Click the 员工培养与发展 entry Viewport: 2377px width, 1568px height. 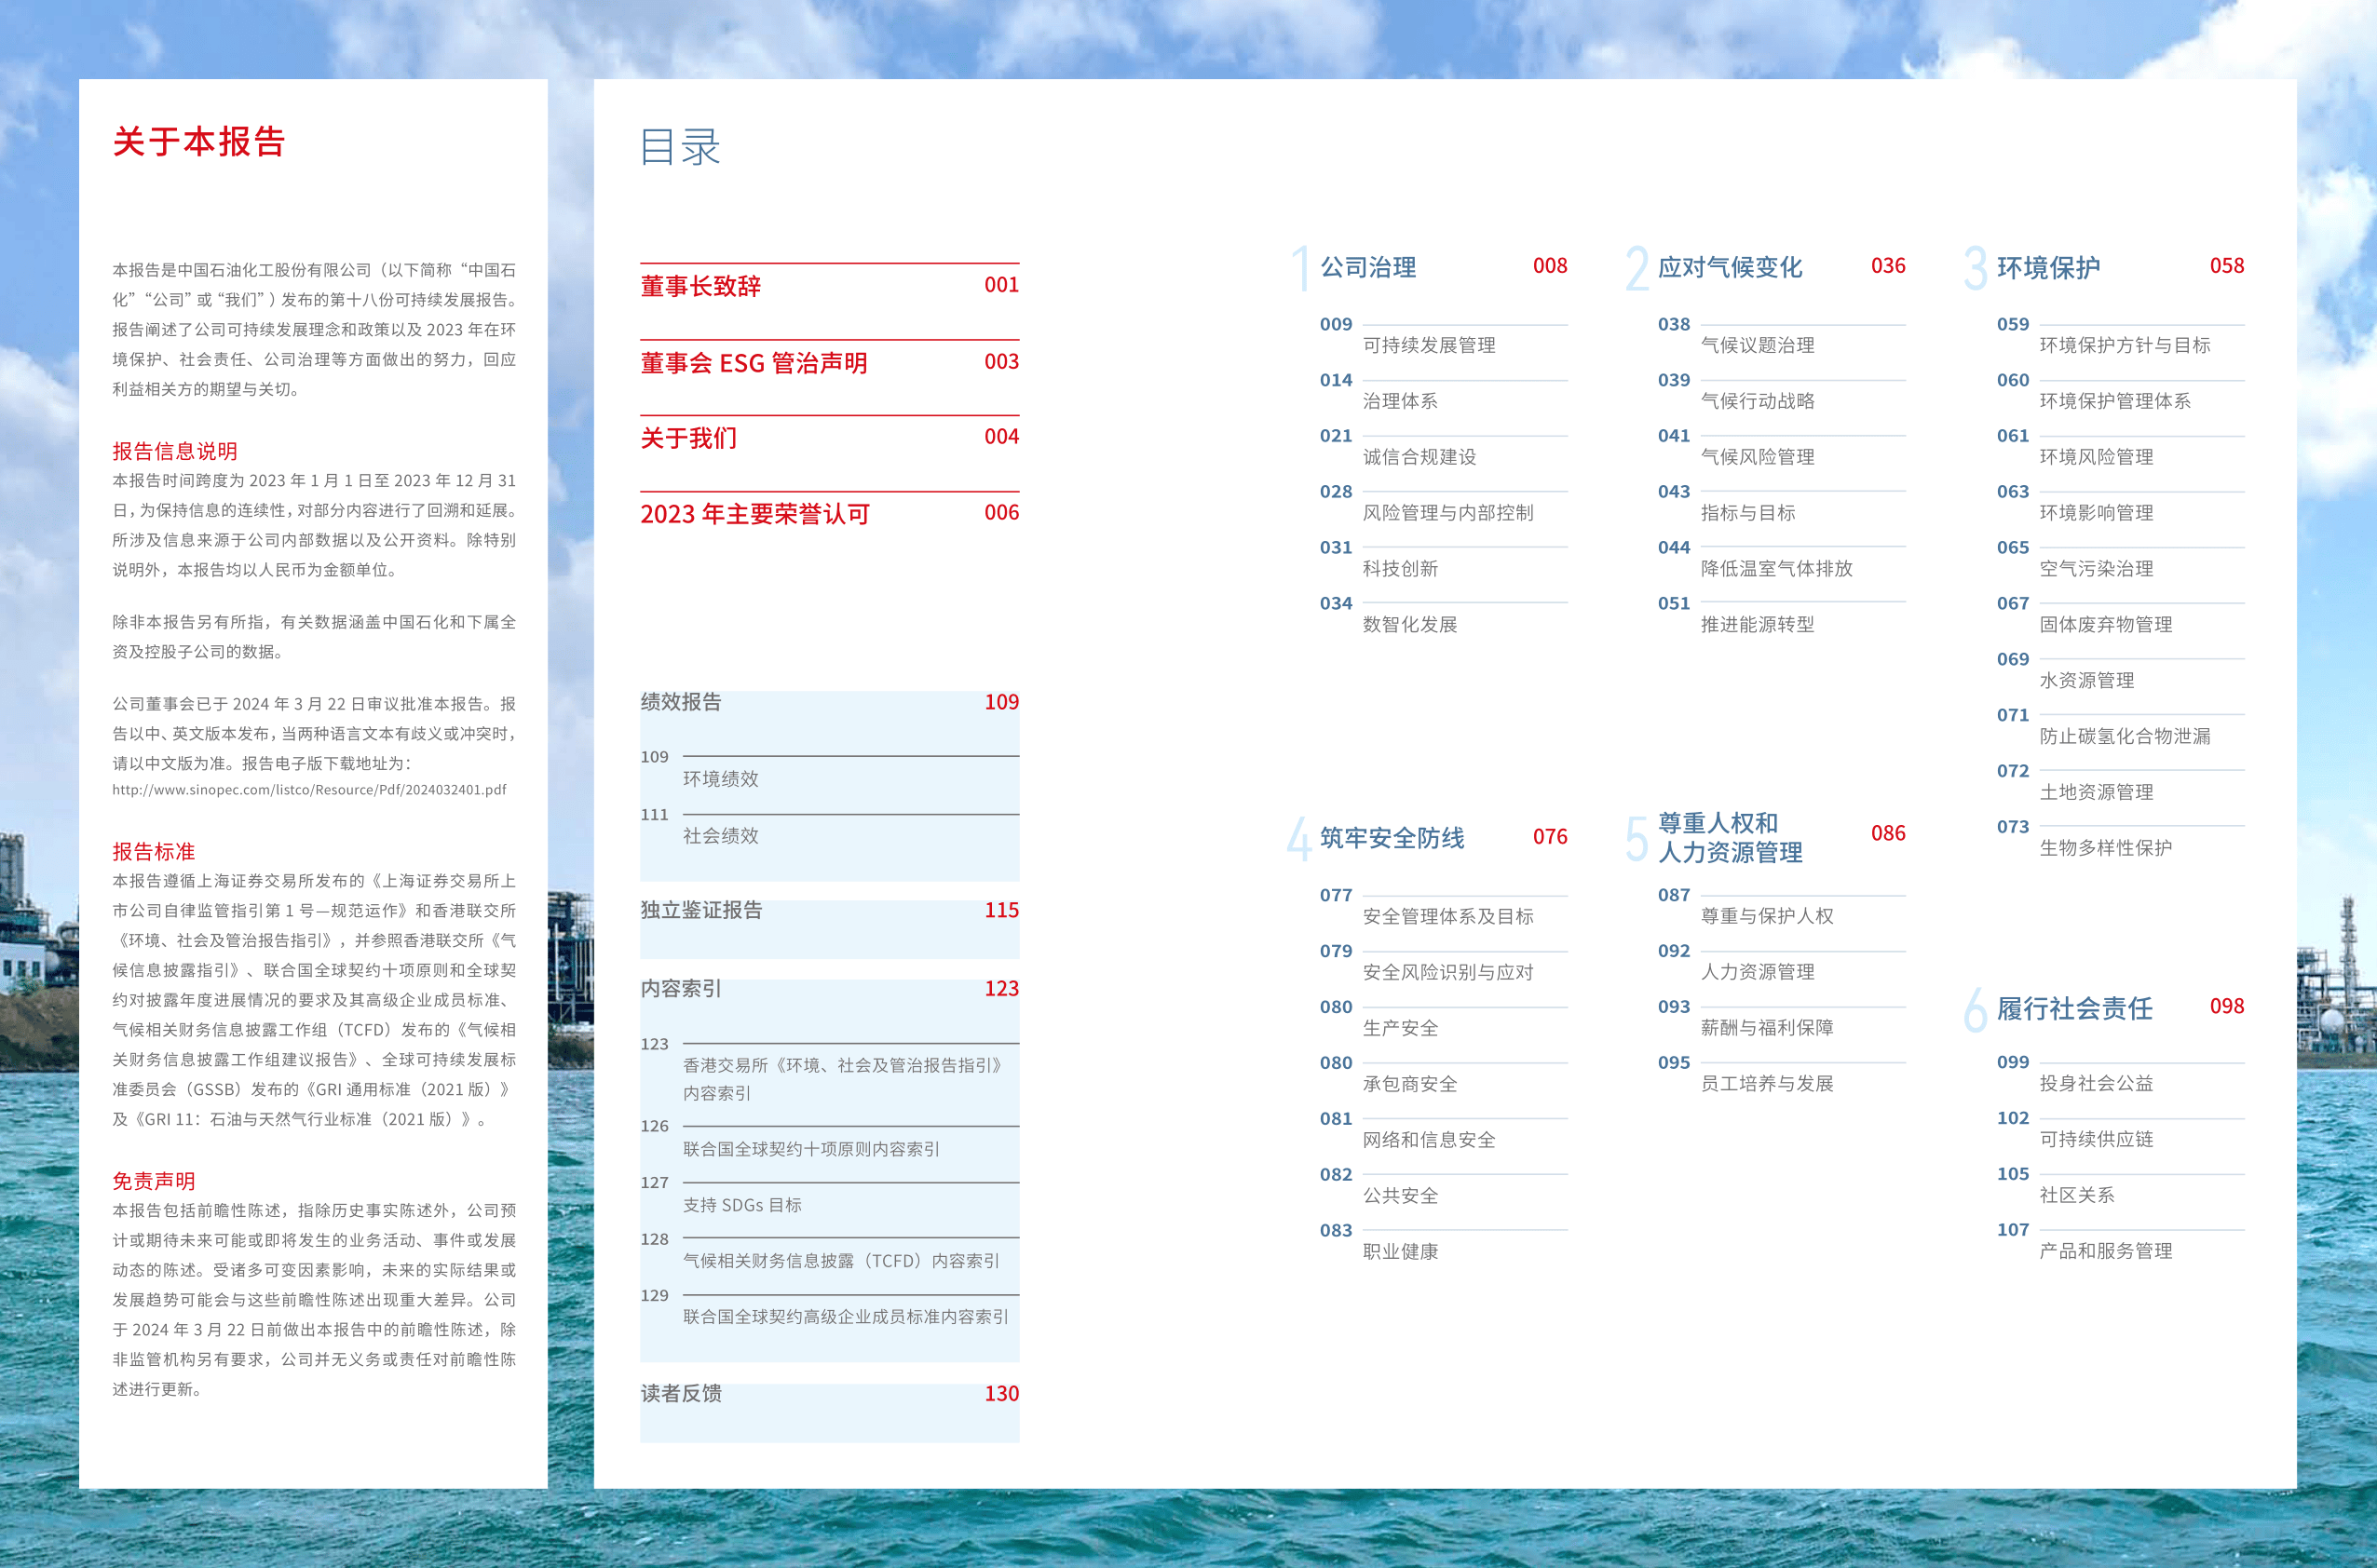tap(1767, 1085)
